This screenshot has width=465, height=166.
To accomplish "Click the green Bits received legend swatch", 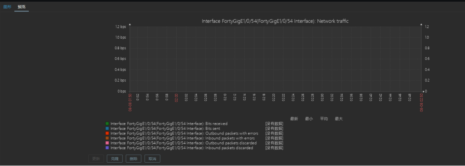I will [107, 124].
